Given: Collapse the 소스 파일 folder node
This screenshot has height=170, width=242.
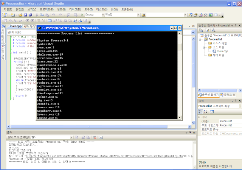Looking at the screenshot, I should pyautogui.click(x=204, y=48).
